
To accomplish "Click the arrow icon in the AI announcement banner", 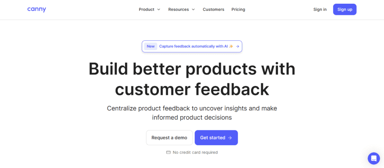I will tap(237, 46).
